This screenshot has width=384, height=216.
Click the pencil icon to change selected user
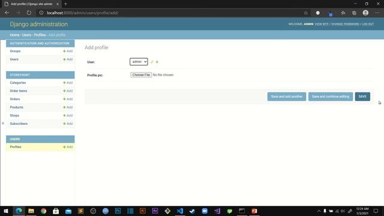pyautogui.click(x=152, y=62)
